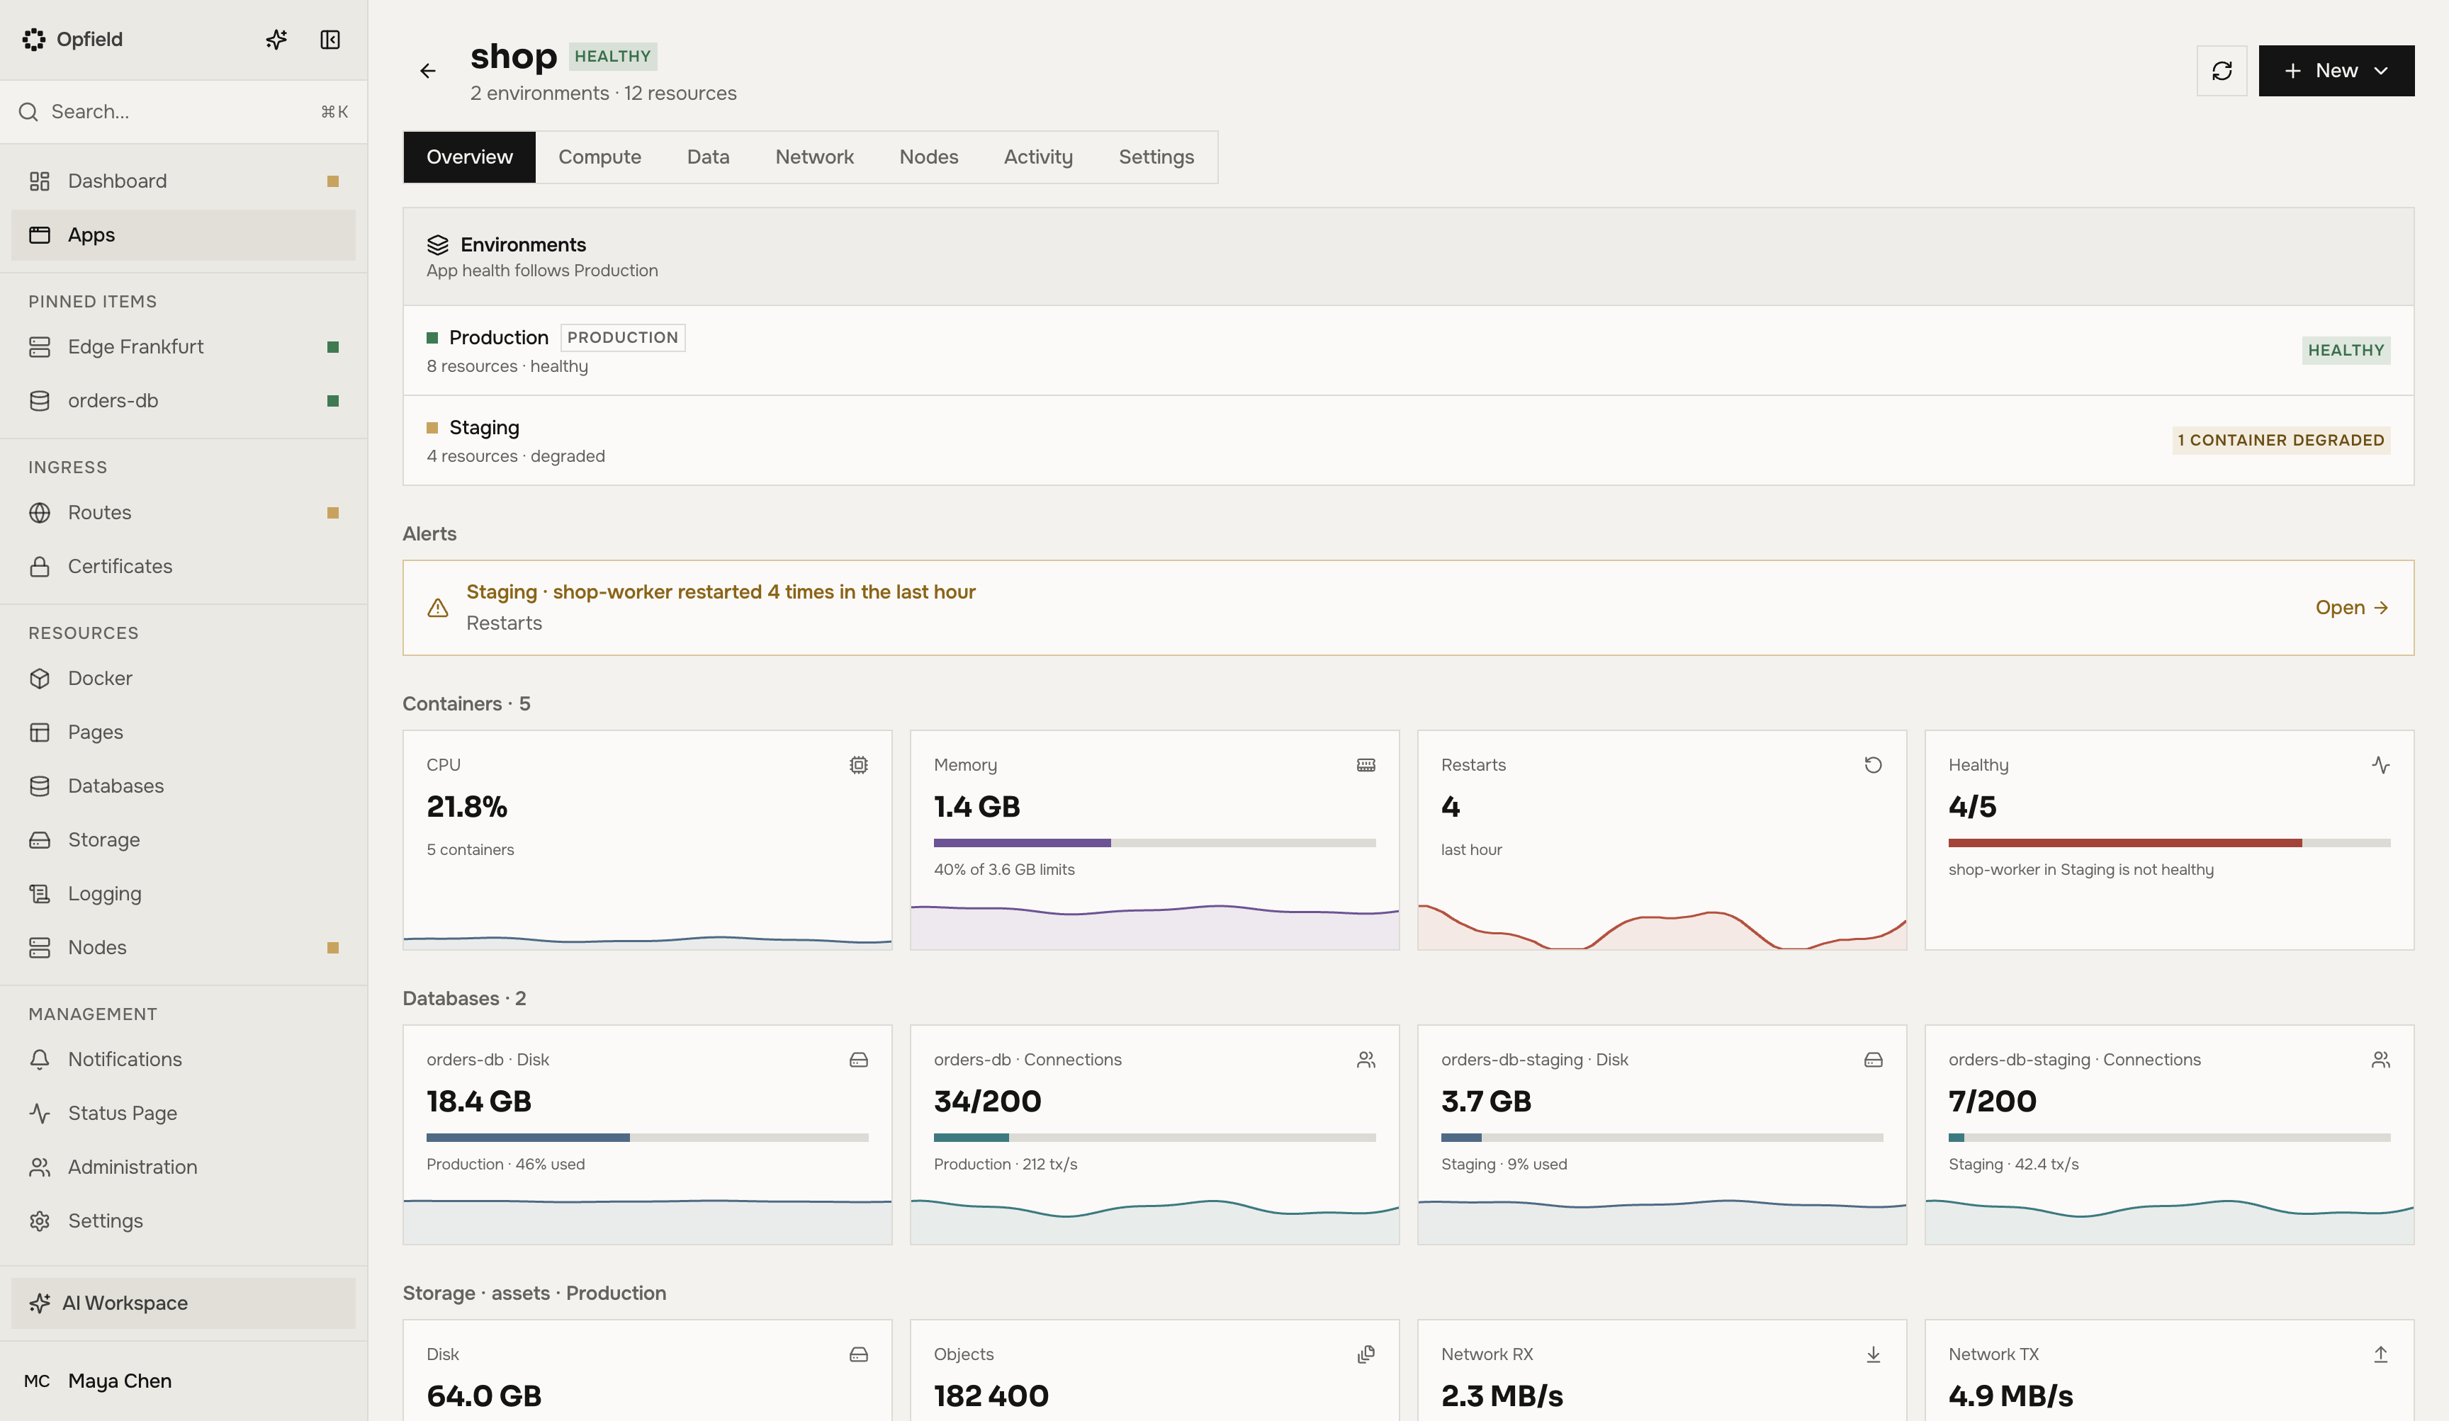The height and width of the screenshot is (1421, 2449).
Task: Switch to the Network tab
Action: coord(814,157)
